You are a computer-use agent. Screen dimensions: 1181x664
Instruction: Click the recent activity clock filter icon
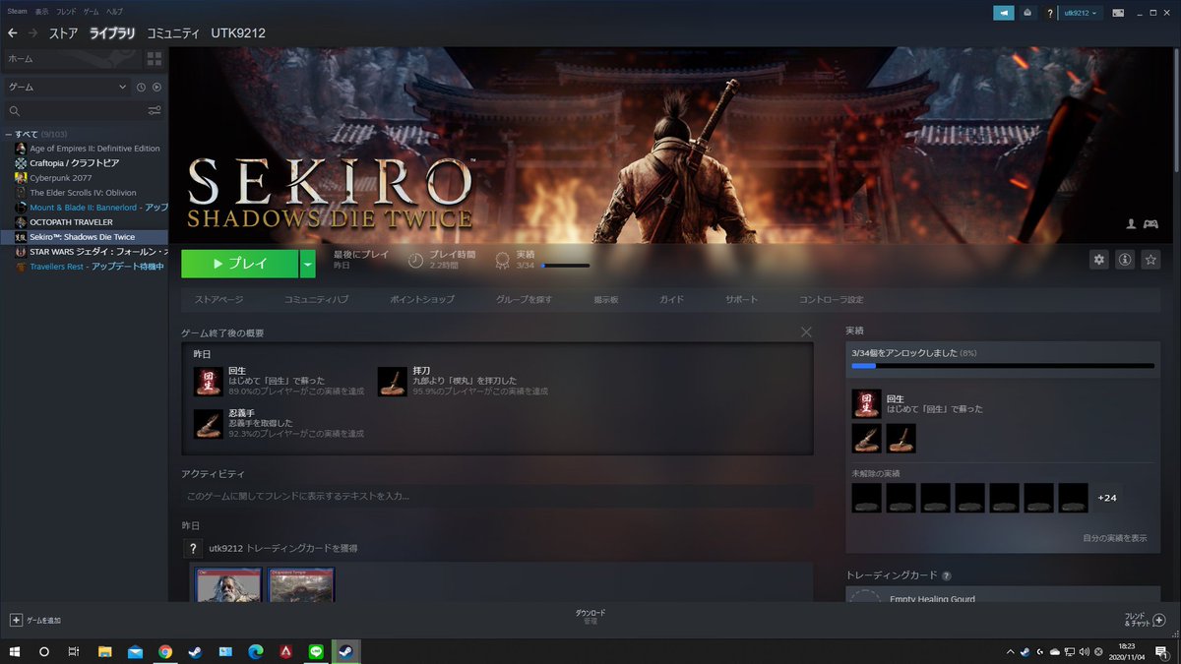[142, 88]
